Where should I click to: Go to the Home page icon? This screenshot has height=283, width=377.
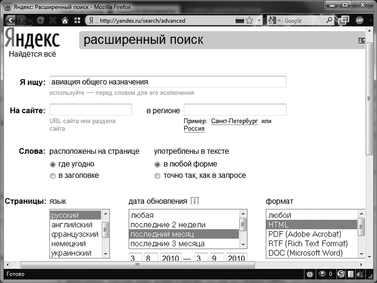[x=65, y=21]
